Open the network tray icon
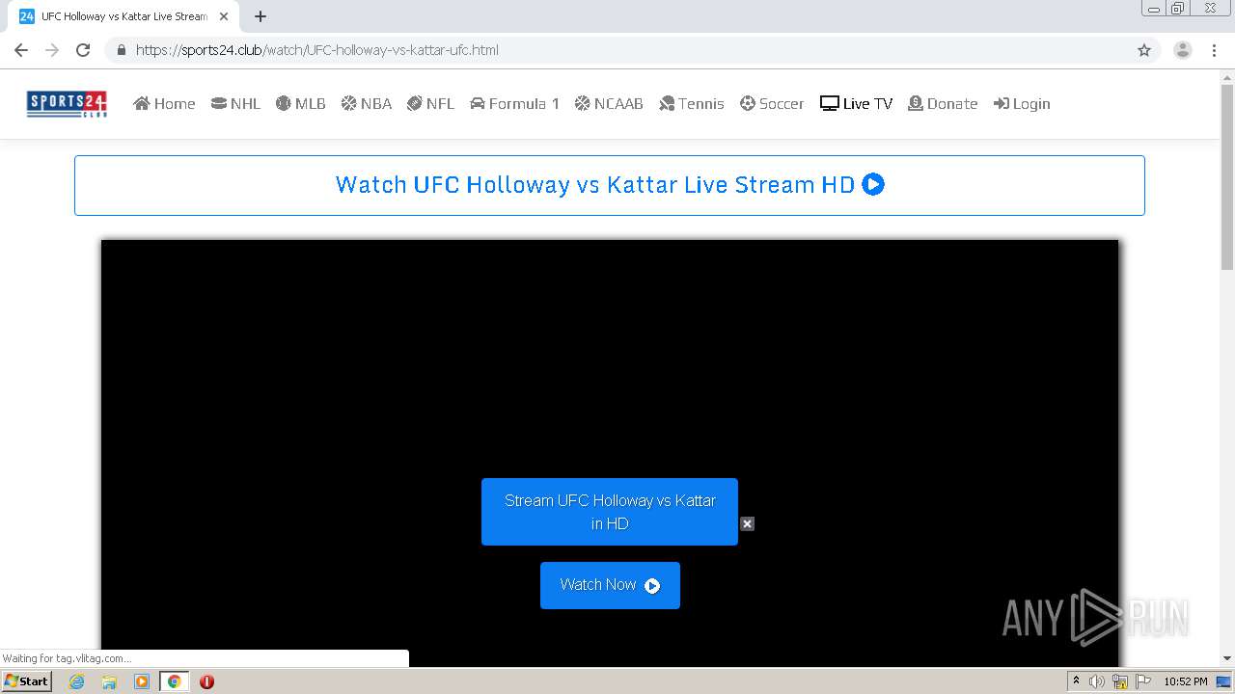The width and height of the screenshot is (1235, 694). coord(1120,681)
